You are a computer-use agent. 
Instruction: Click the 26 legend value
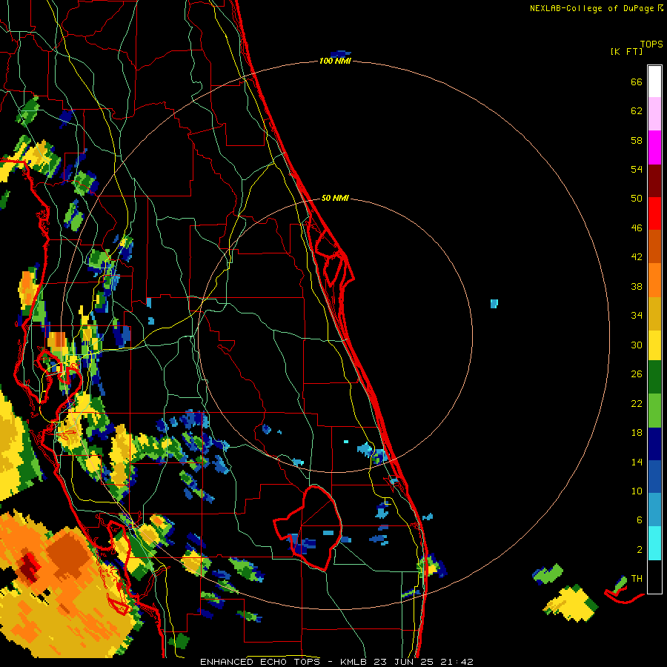point(637,374)
